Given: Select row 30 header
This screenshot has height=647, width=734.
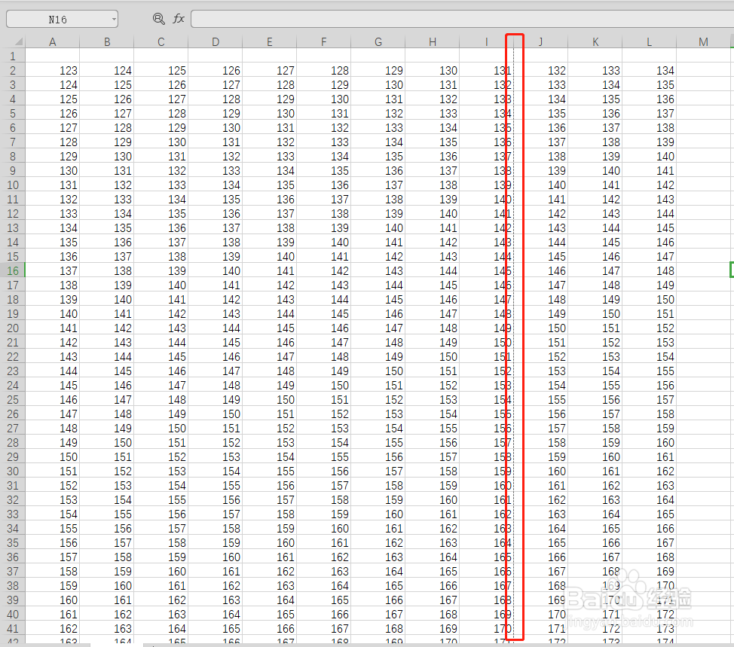Looking at the screenshot, I should (13, 472).
